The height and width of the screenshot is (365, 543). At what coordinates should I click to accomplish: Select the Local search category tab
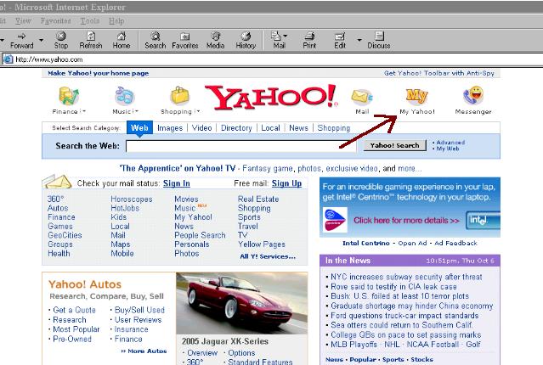coord(270,128)
